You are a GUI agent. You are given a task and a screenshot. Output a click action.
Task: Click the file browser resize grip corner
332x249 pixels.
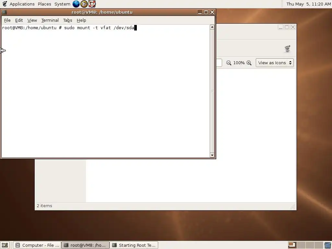(x=293, y=207)
